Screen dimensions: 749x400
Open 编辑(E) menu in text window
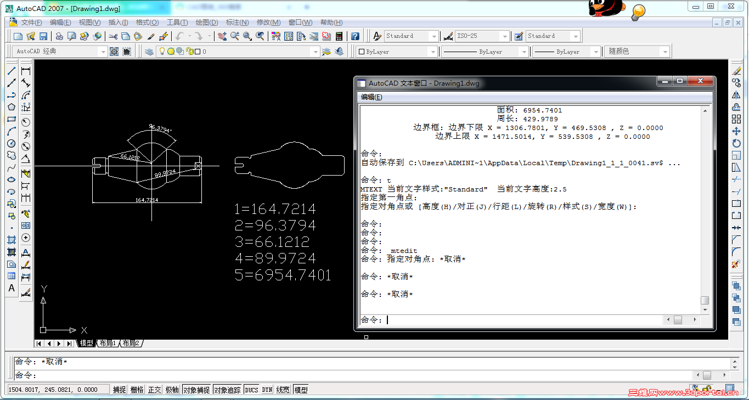[371, 97]
